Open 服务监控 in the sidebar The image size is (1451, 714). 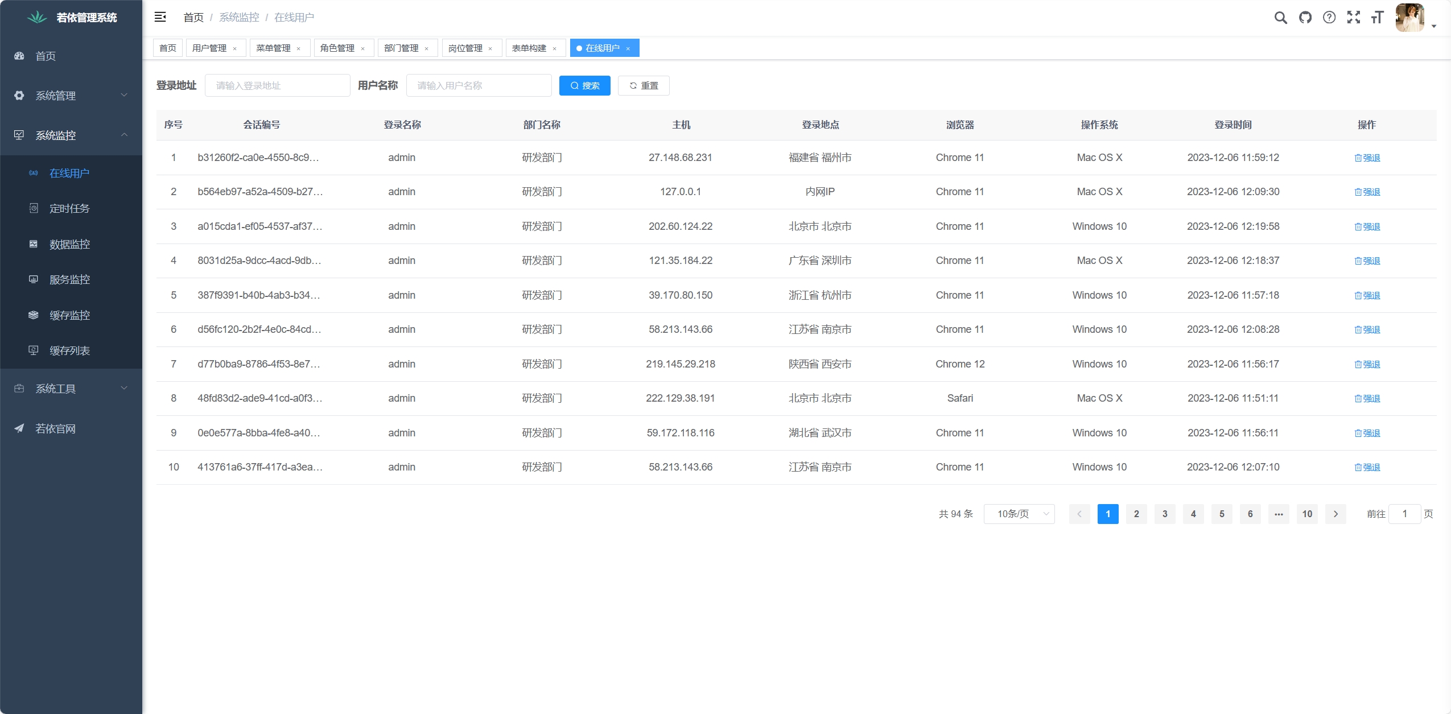coord(71,279)
